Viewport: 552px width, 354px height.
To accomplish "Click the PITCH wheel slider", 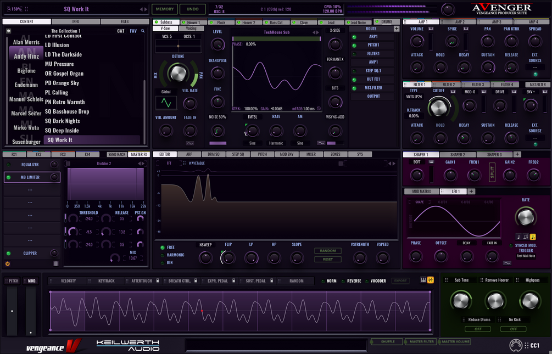I will [x=12, y=311].
